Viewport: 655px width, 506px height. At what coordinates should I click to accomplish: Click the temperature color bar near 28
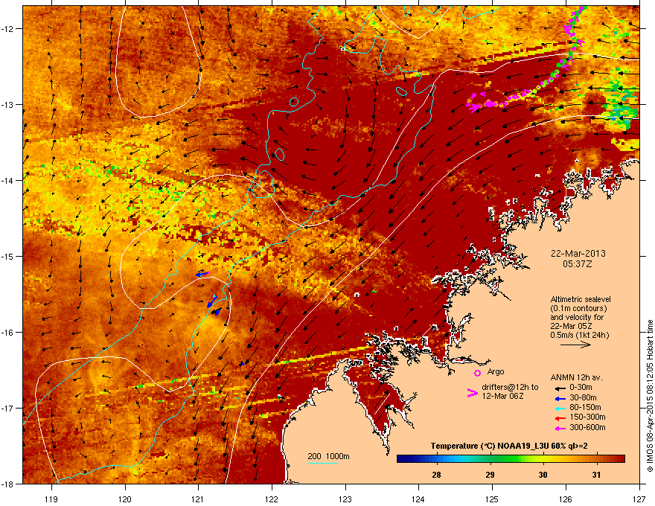(x=436, y=459)
